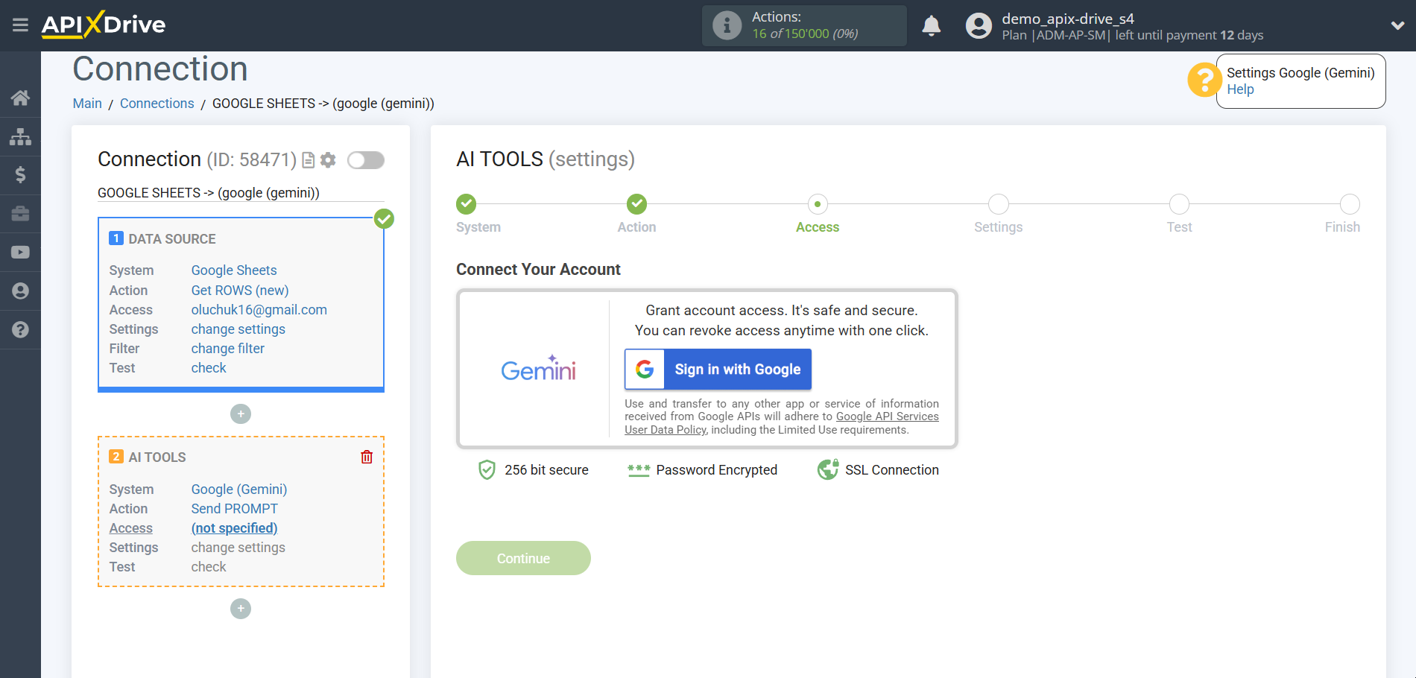Expand the account dropdown chevron at top right
This screenshot has height=678, width=1416.
click(1397, 25)
